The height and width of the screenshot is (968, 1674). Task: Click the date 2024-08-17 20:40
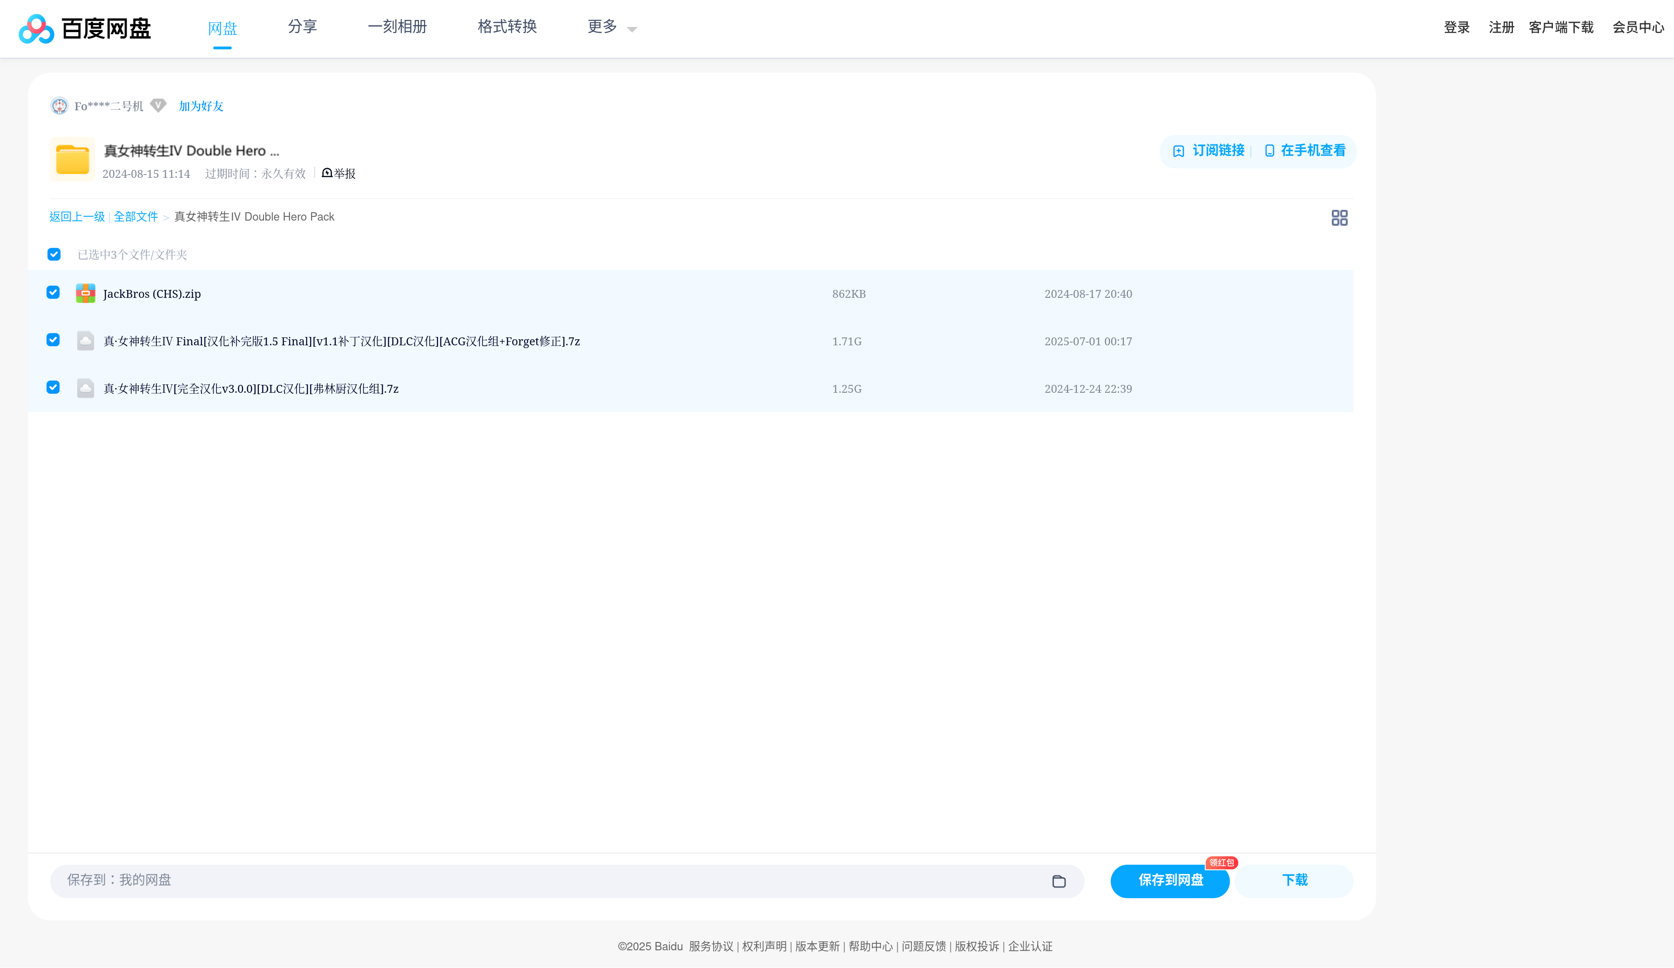(x=1088, y=294)
